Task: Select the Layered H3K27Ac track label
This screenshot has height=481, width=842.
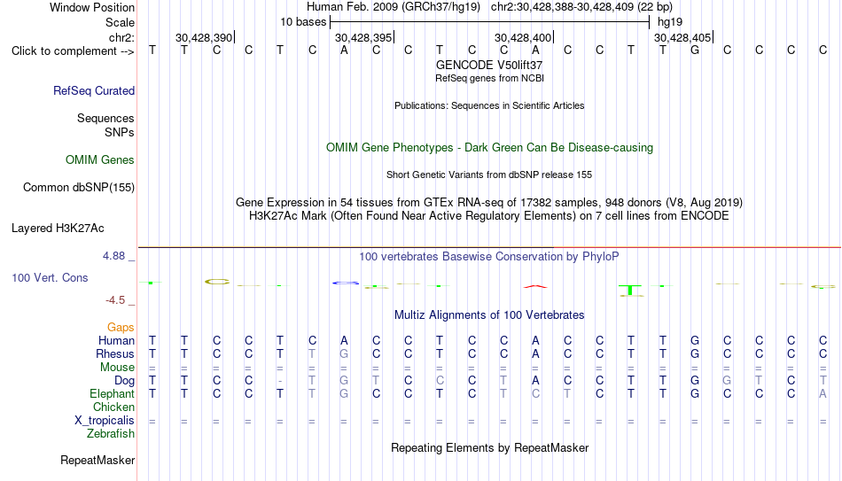Action: coord(58,229)
